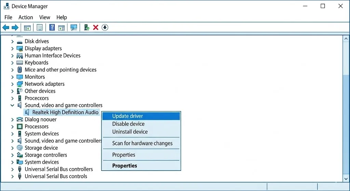Open the Help menu

62,17
